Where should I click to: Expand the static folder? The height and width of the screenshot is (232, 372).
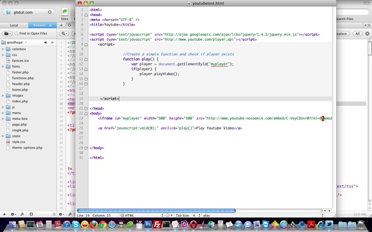coord(3,136)
